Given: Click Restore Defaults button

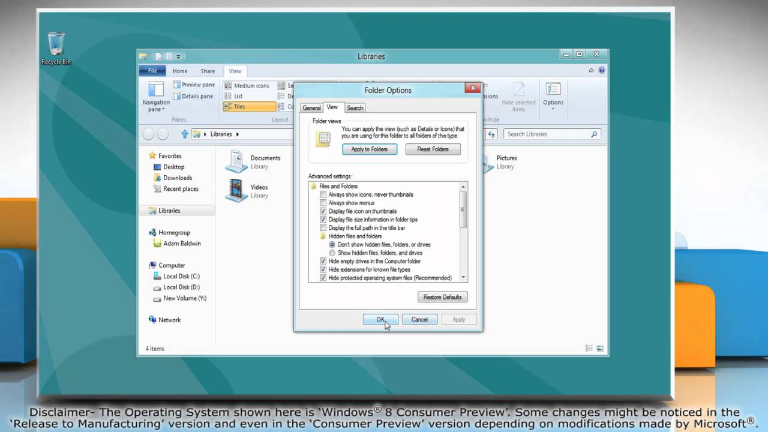Looking at the screenshot, I should coord(442,297).
